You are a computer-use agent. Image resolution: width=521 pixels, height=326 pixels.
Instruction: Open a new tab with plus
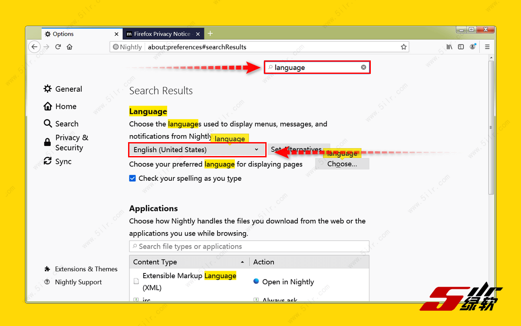click(210, 34)
